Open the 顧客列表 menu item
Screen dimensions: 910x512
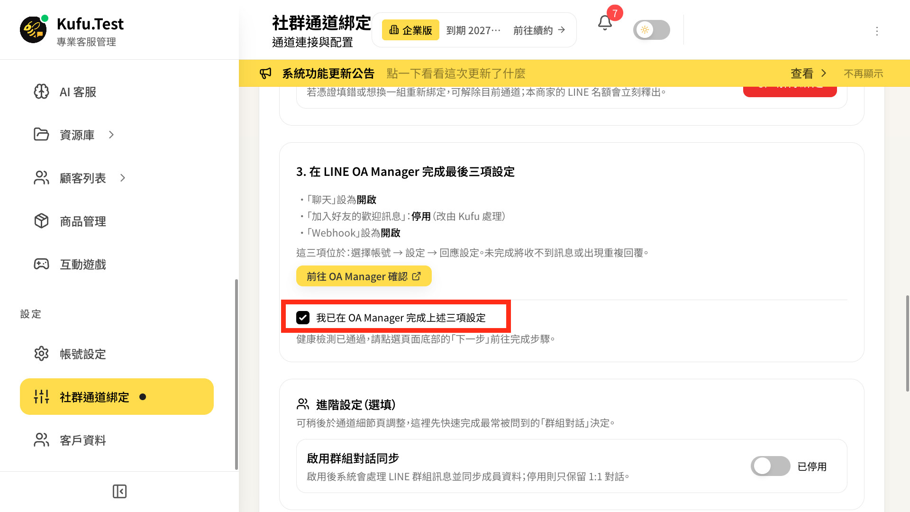(x=117, y=178)
